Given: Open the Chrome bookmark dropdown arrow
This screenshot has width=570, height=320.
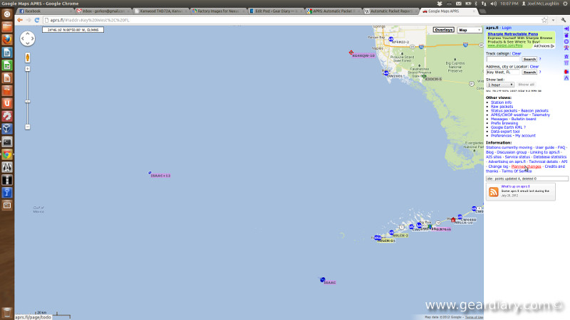Looking at the screenshot, I should pyautogui.click(x=554, y=21).
